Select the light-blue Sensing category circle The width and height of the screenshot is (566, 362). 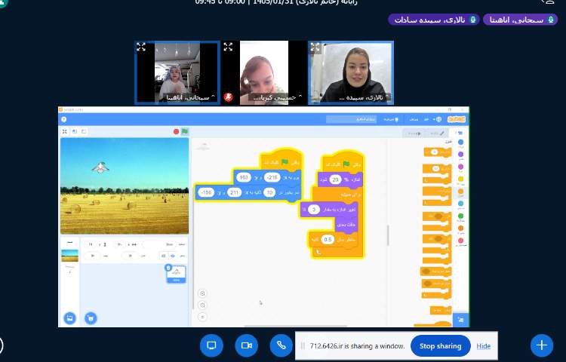460,204
